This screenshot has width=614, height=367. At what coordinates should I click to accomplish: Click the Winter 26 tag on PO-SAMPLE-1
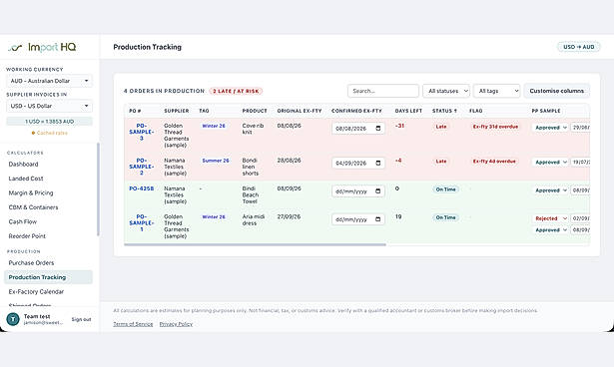click(x=214, y=216)
